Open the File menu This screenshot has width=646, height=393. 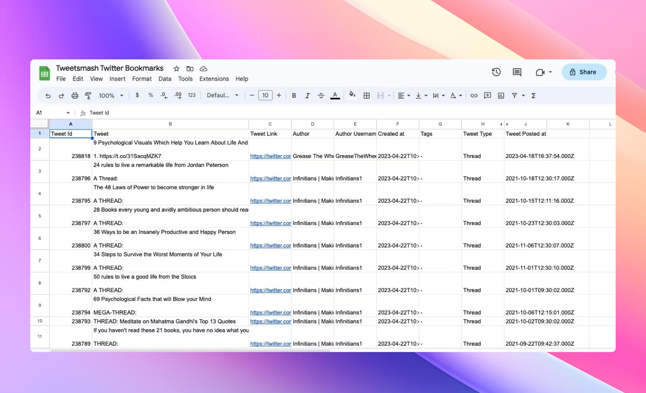[61, 79]
